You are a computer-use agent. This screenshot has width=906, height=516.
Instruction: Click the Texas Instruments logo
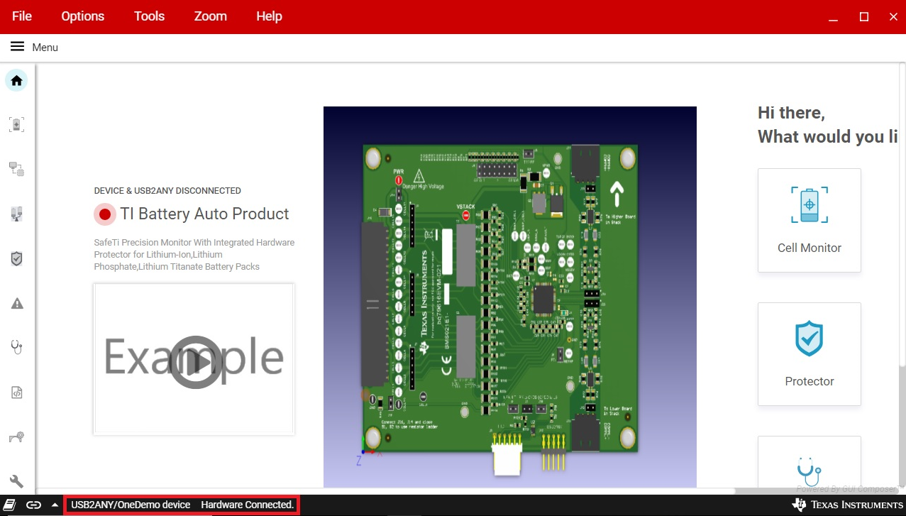pos(847,505)
